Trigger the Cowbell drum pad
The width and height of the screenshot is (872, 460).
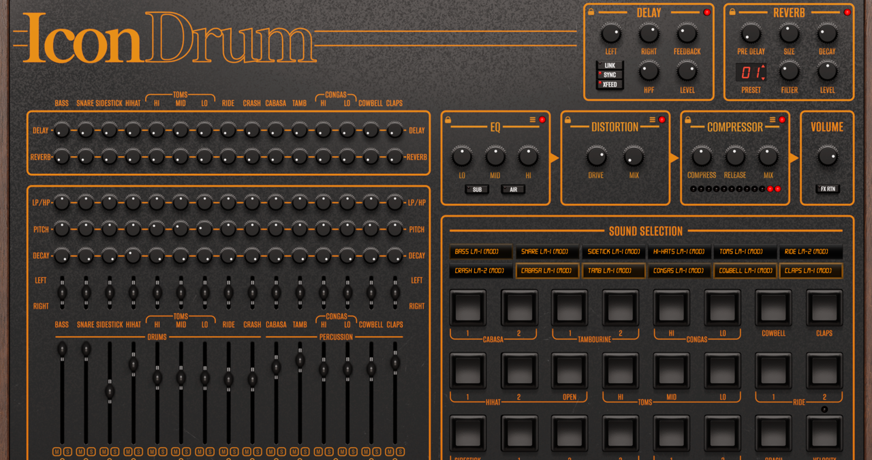coord(773,308)
